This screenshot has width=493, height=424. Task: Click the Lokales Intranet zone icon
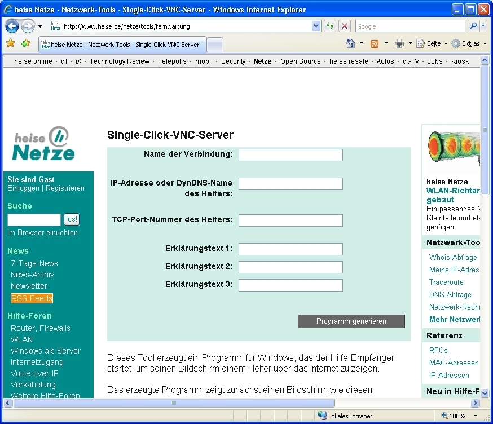click(x=322, y=416)
